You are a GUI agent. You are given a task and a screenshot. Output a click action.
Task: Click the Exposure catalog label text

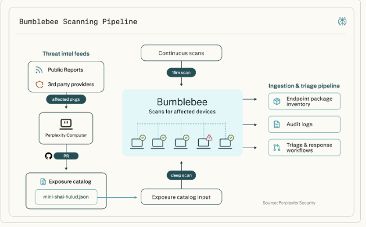70,181
